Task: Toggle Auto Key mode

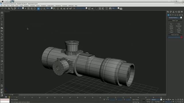Action: pos(148,100)
